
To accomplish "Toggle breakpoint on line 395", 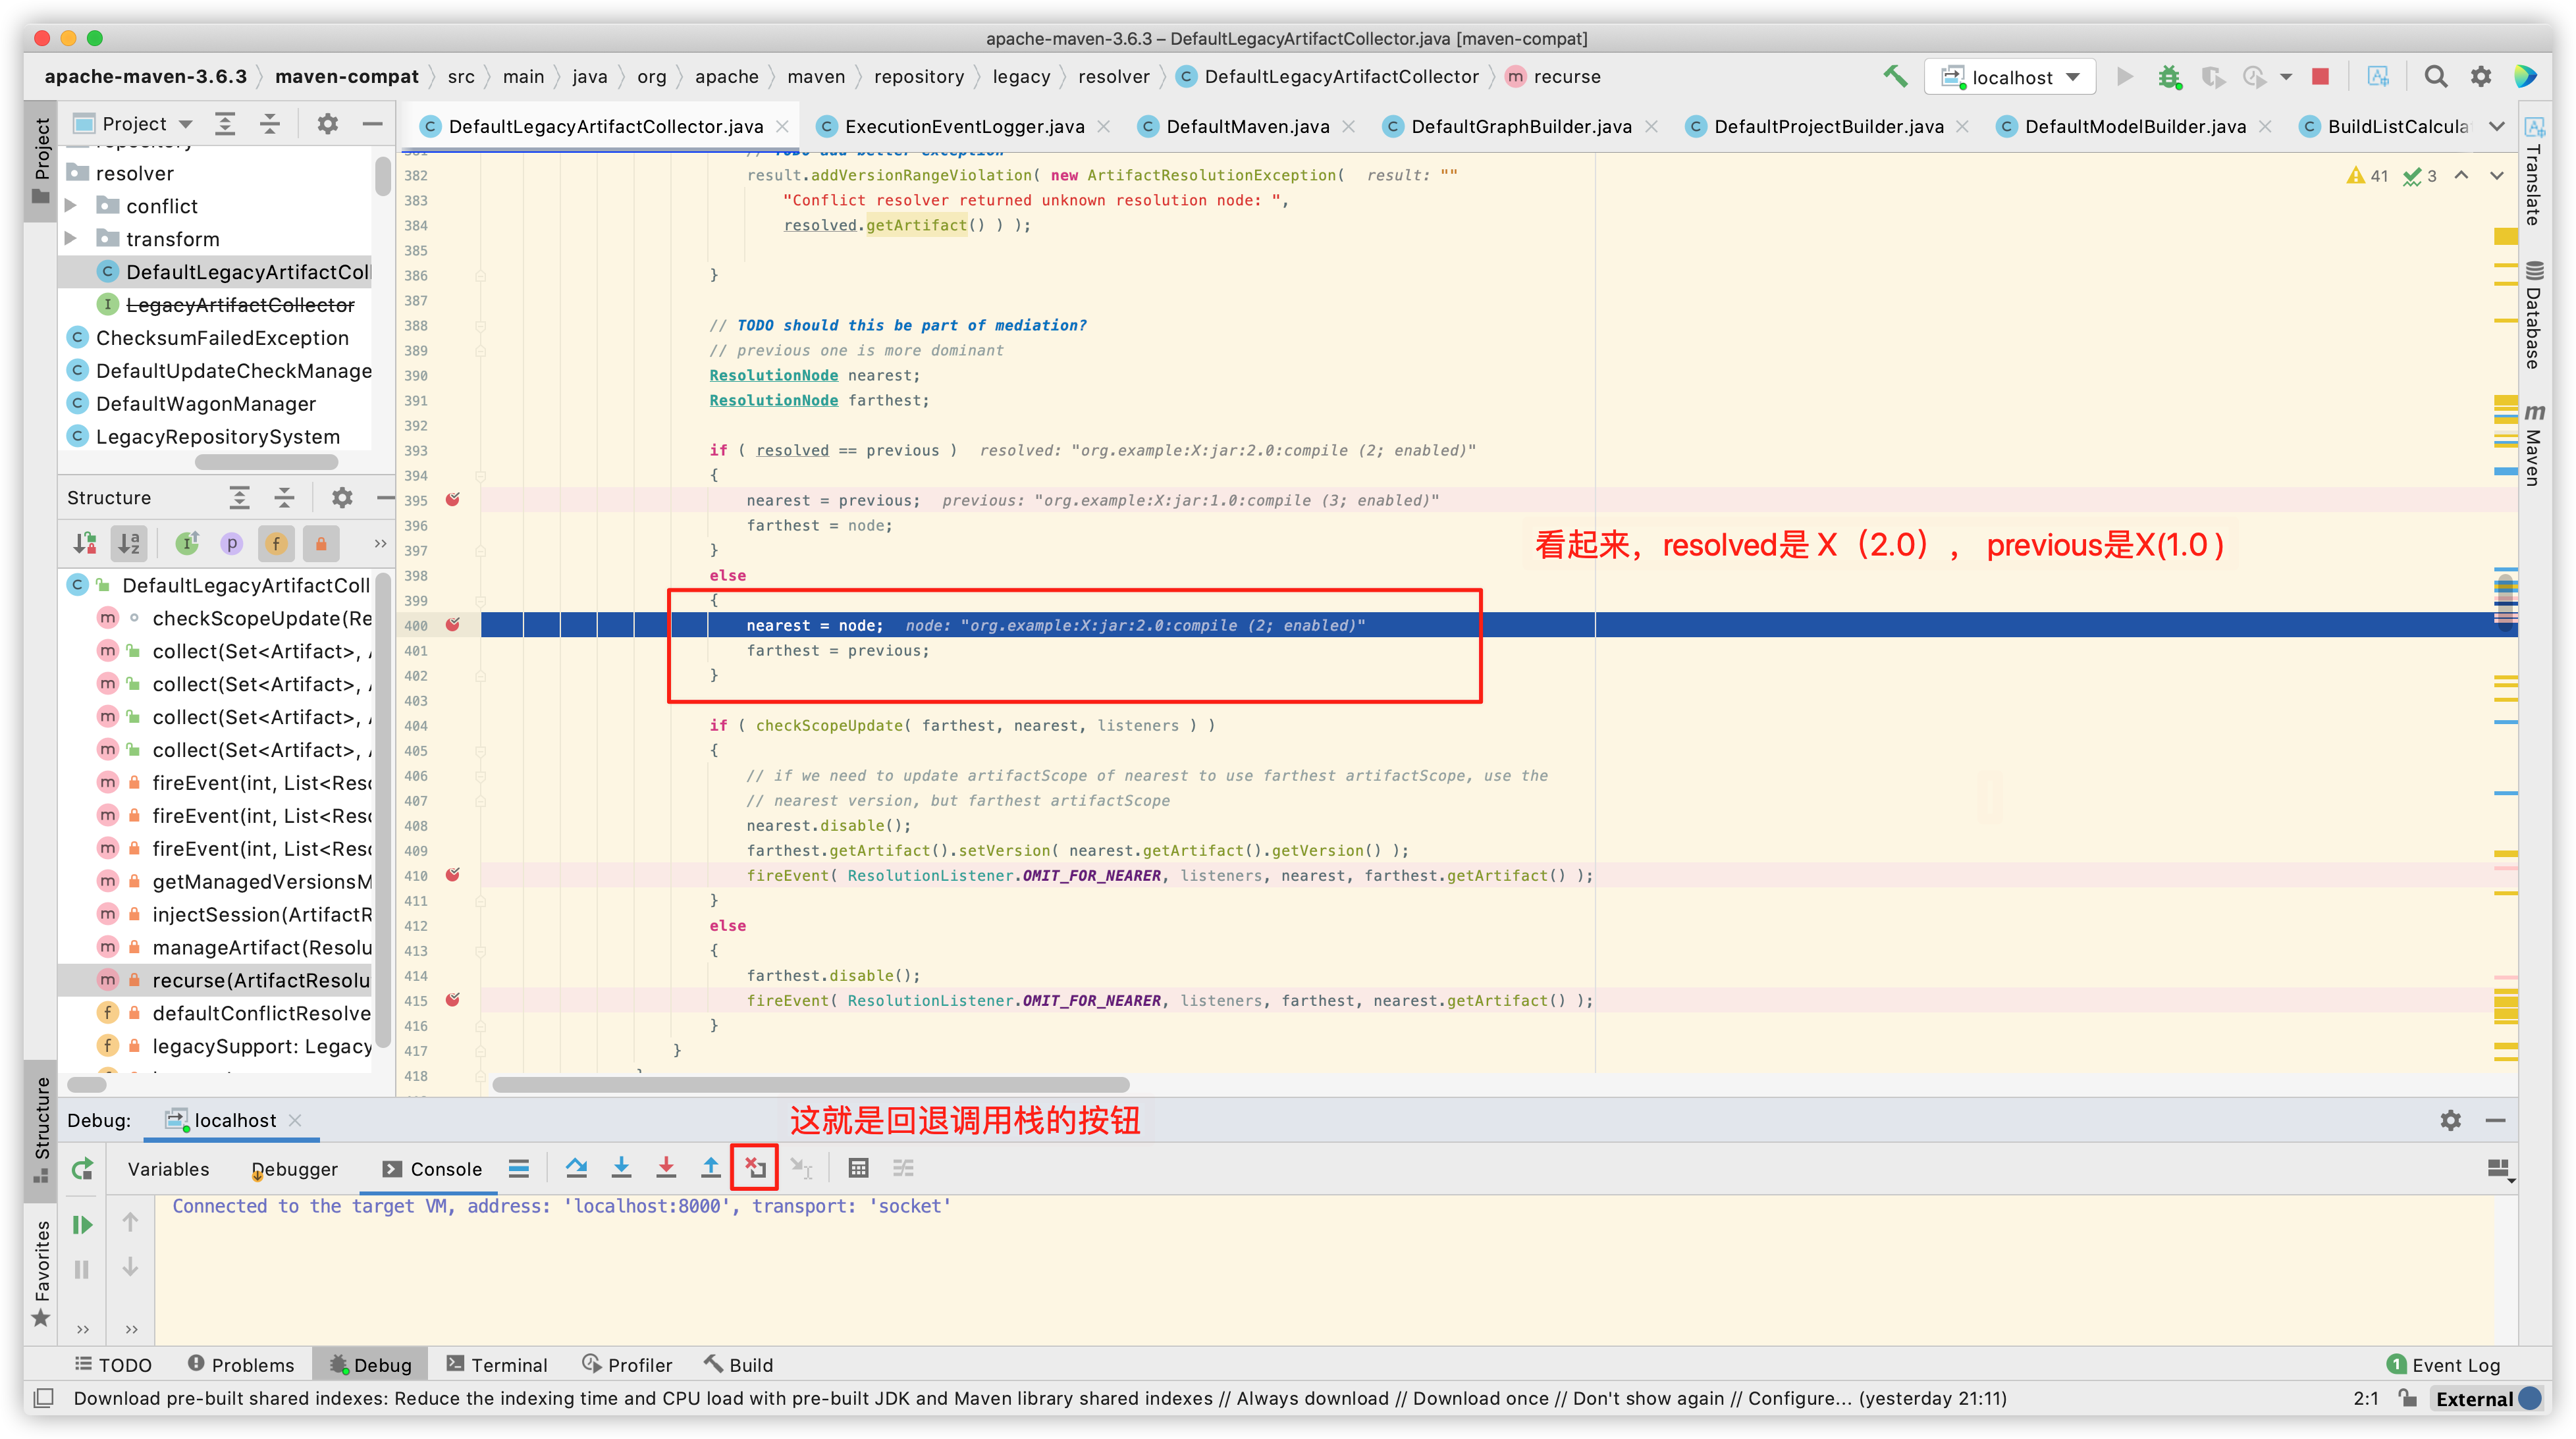I will click(453, 499).
